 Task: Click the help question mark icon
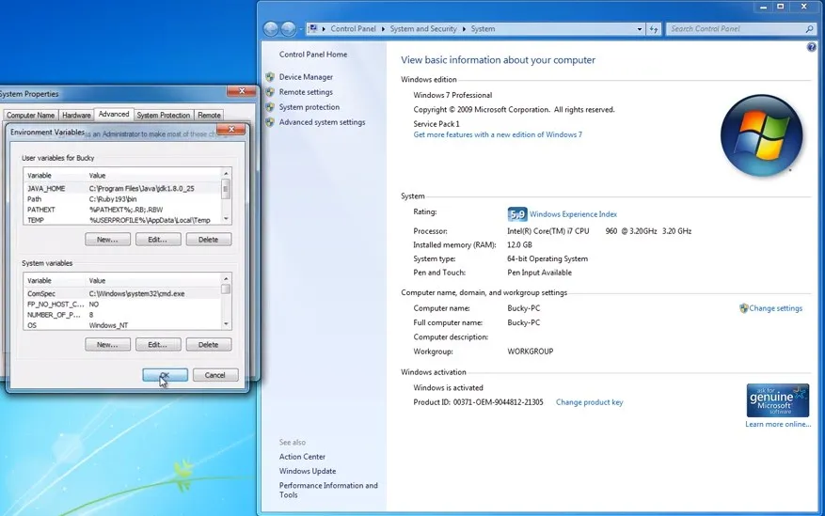coord(811,47)
